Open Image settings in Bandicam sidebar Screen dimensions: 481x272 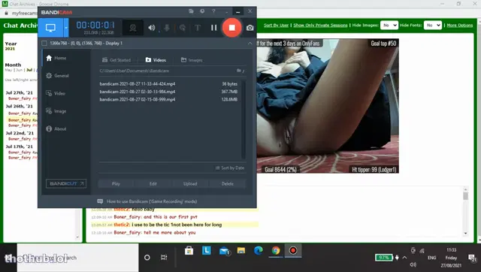coord(56,111)
